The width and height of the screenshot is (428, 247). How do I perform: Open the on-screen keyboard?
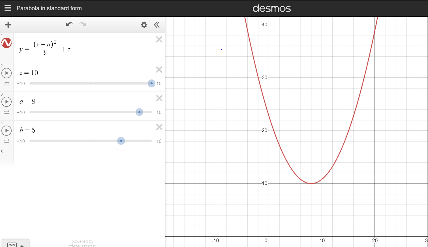tap(15, 244)
